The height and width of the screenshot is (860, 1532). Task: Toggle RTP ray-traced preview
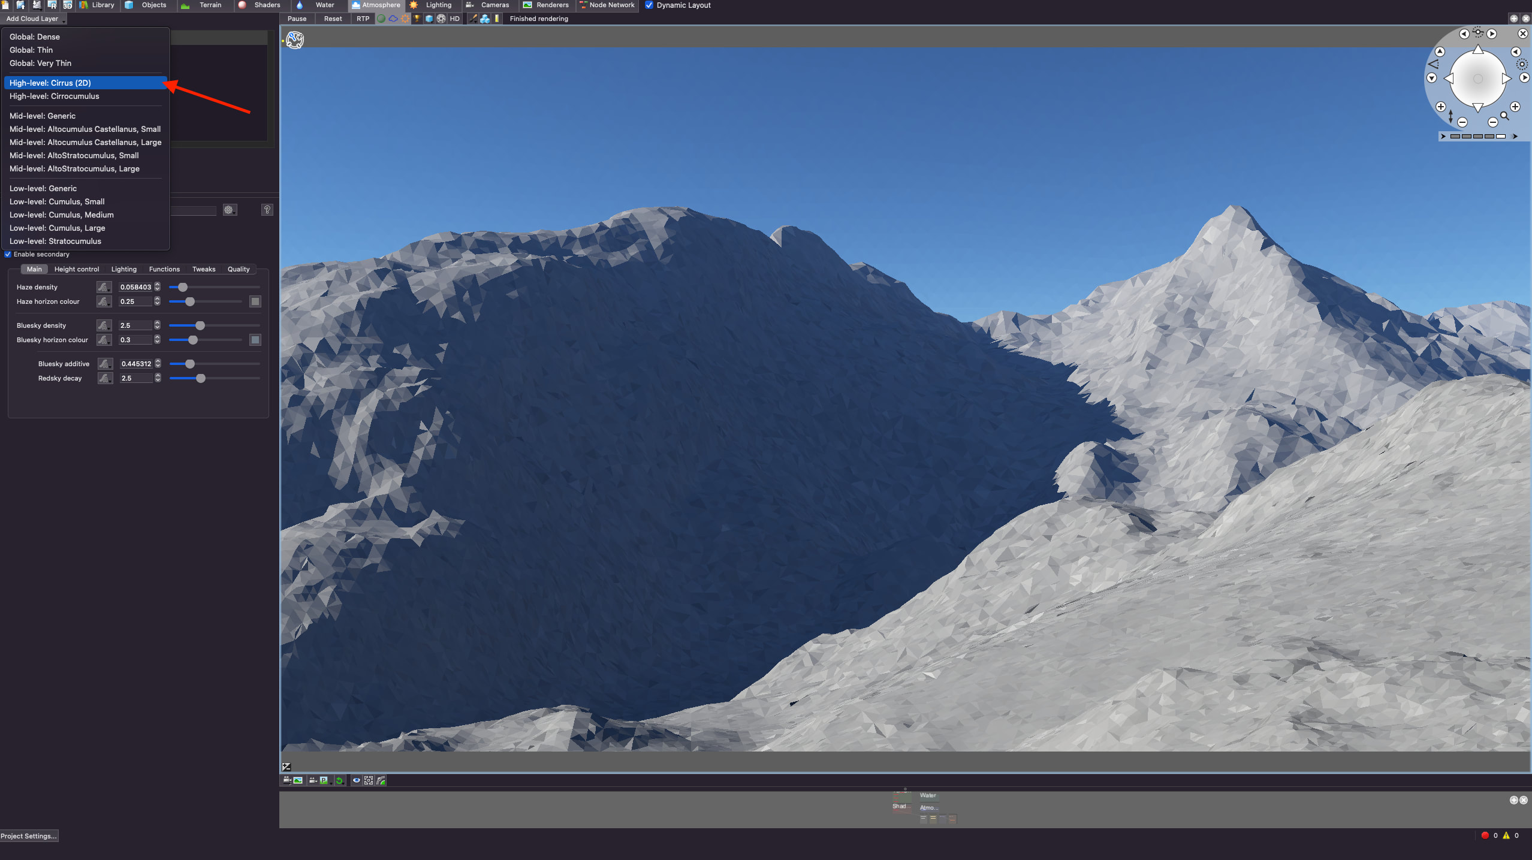[363, 19]
